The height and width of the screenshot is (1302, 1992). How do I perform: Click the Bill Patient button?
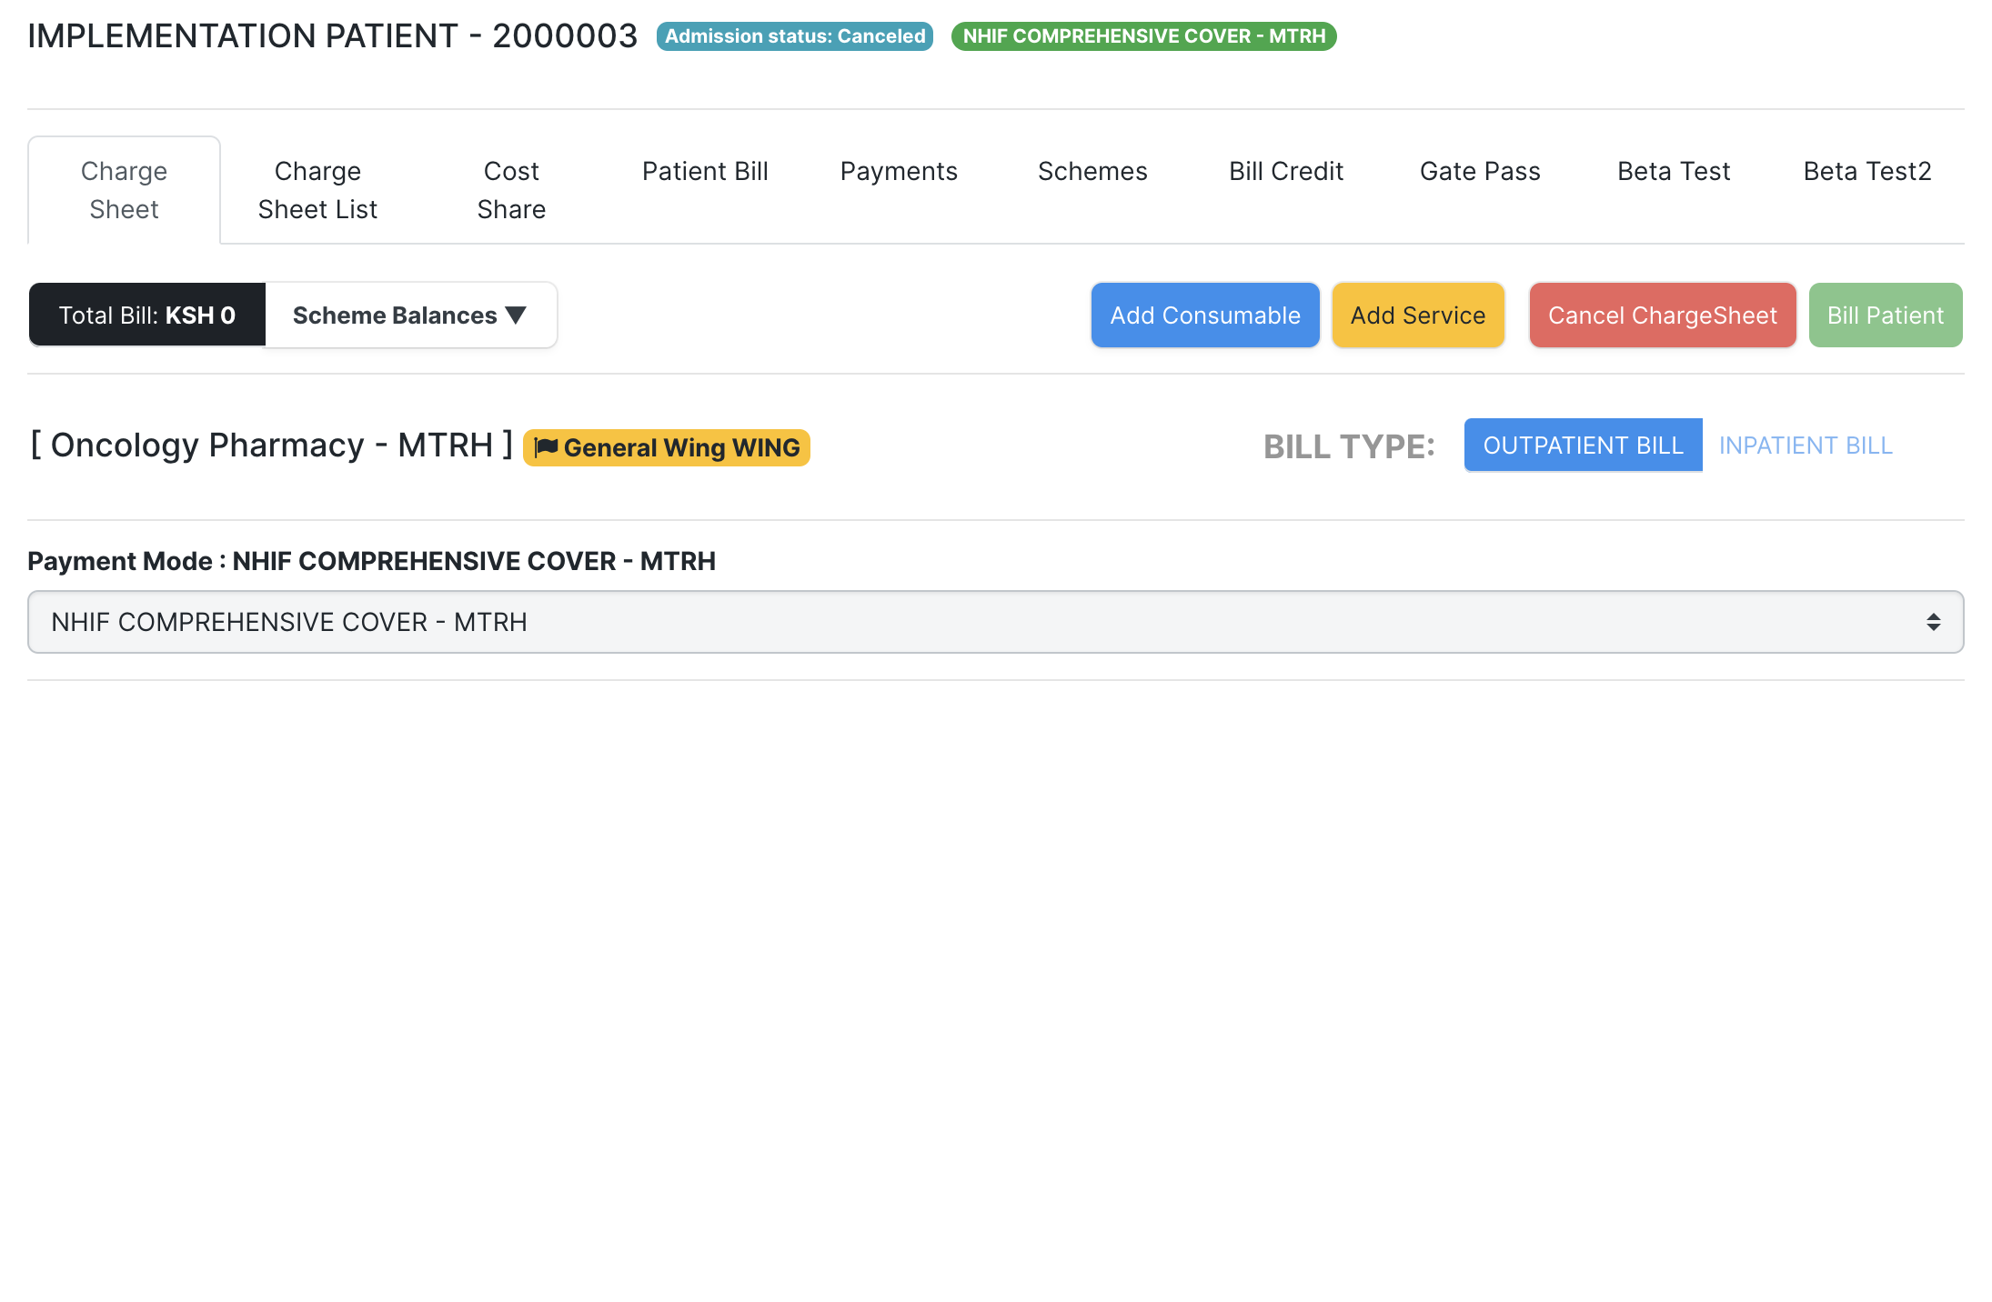click(1886, 315)
